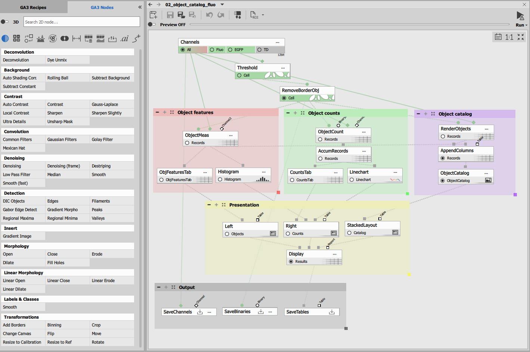530x352 pixels.
Task: Toggle the 3D switch in the node panel
Action: point(6,22)
